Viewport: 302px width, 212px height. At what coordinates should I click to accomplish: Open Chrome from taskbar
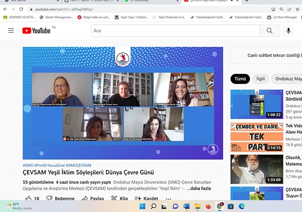coord(219,206)
